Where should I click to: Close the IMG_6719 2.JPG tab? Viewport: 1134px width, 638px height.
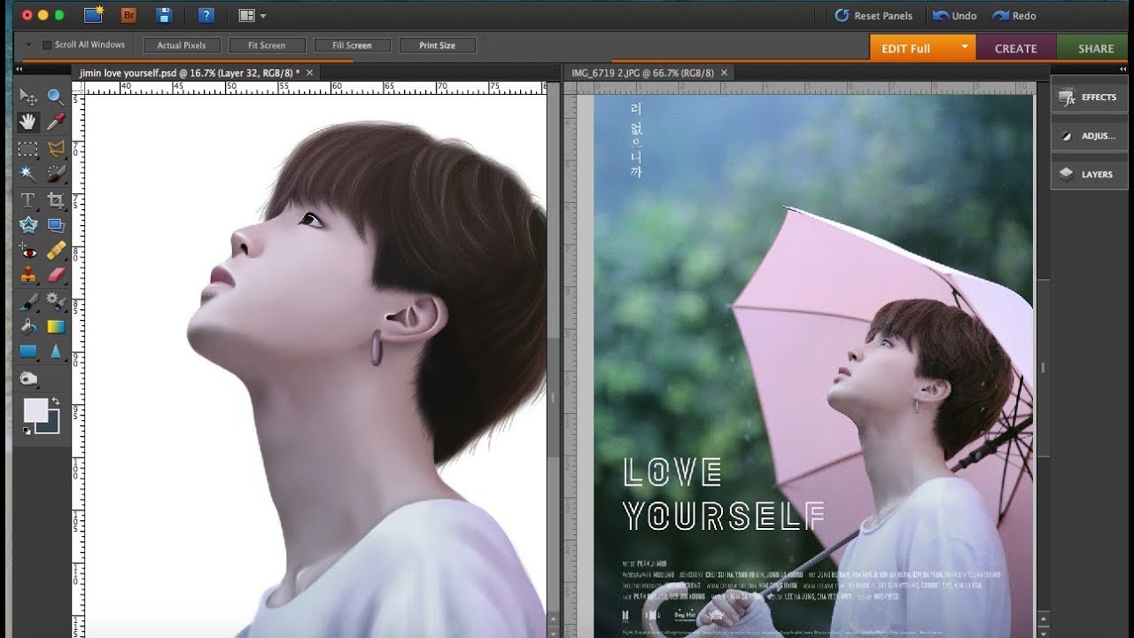point(724,73)
